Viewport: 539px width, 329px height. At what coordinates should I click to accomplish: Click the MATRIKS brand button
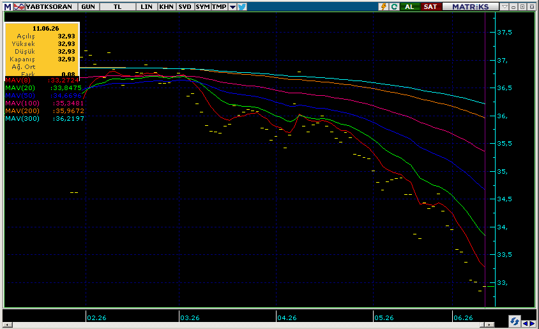[470, 6]
